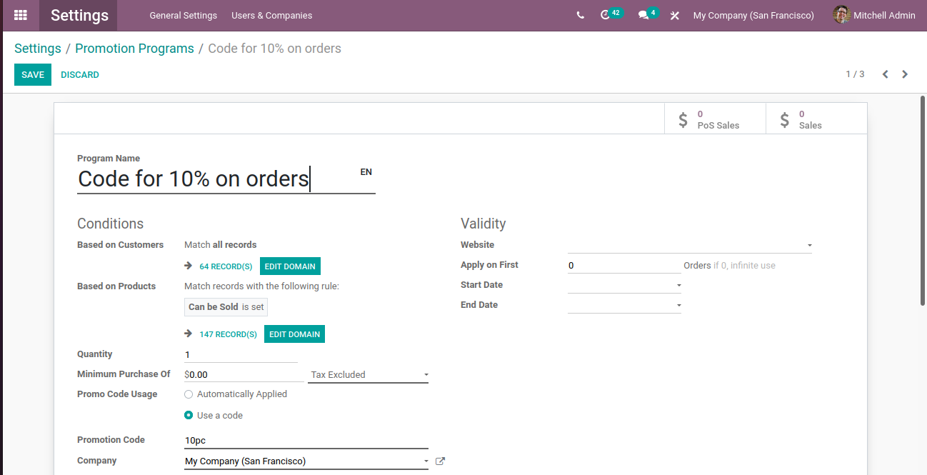Click the Promotion Code field
The height and width of the screenshot is (475, 927).
point(306,441)
